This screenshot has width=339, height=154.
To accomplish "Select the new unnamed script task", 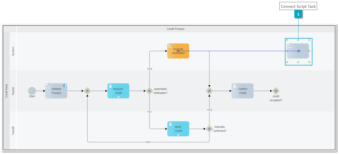I will 298,51.
